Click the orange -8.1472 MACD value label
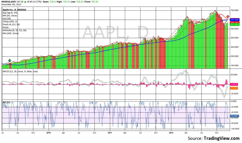Screen dimensions: 242x143 (x=234, y=88)
